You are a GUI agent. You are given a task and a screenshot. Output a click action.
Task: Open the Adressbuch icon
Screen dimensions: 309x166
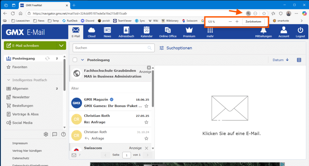[126, 30]
